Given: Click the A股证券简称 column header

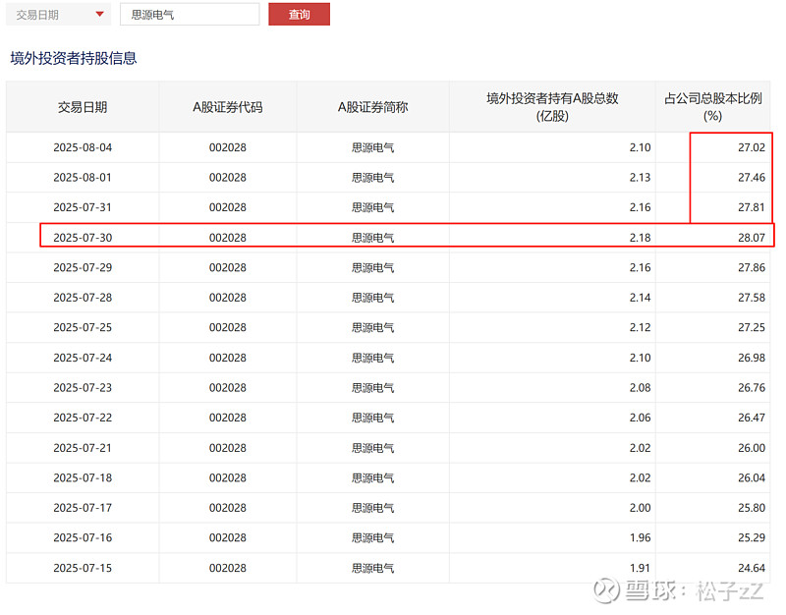Looking at the screenshot, I should pos(373,107).
